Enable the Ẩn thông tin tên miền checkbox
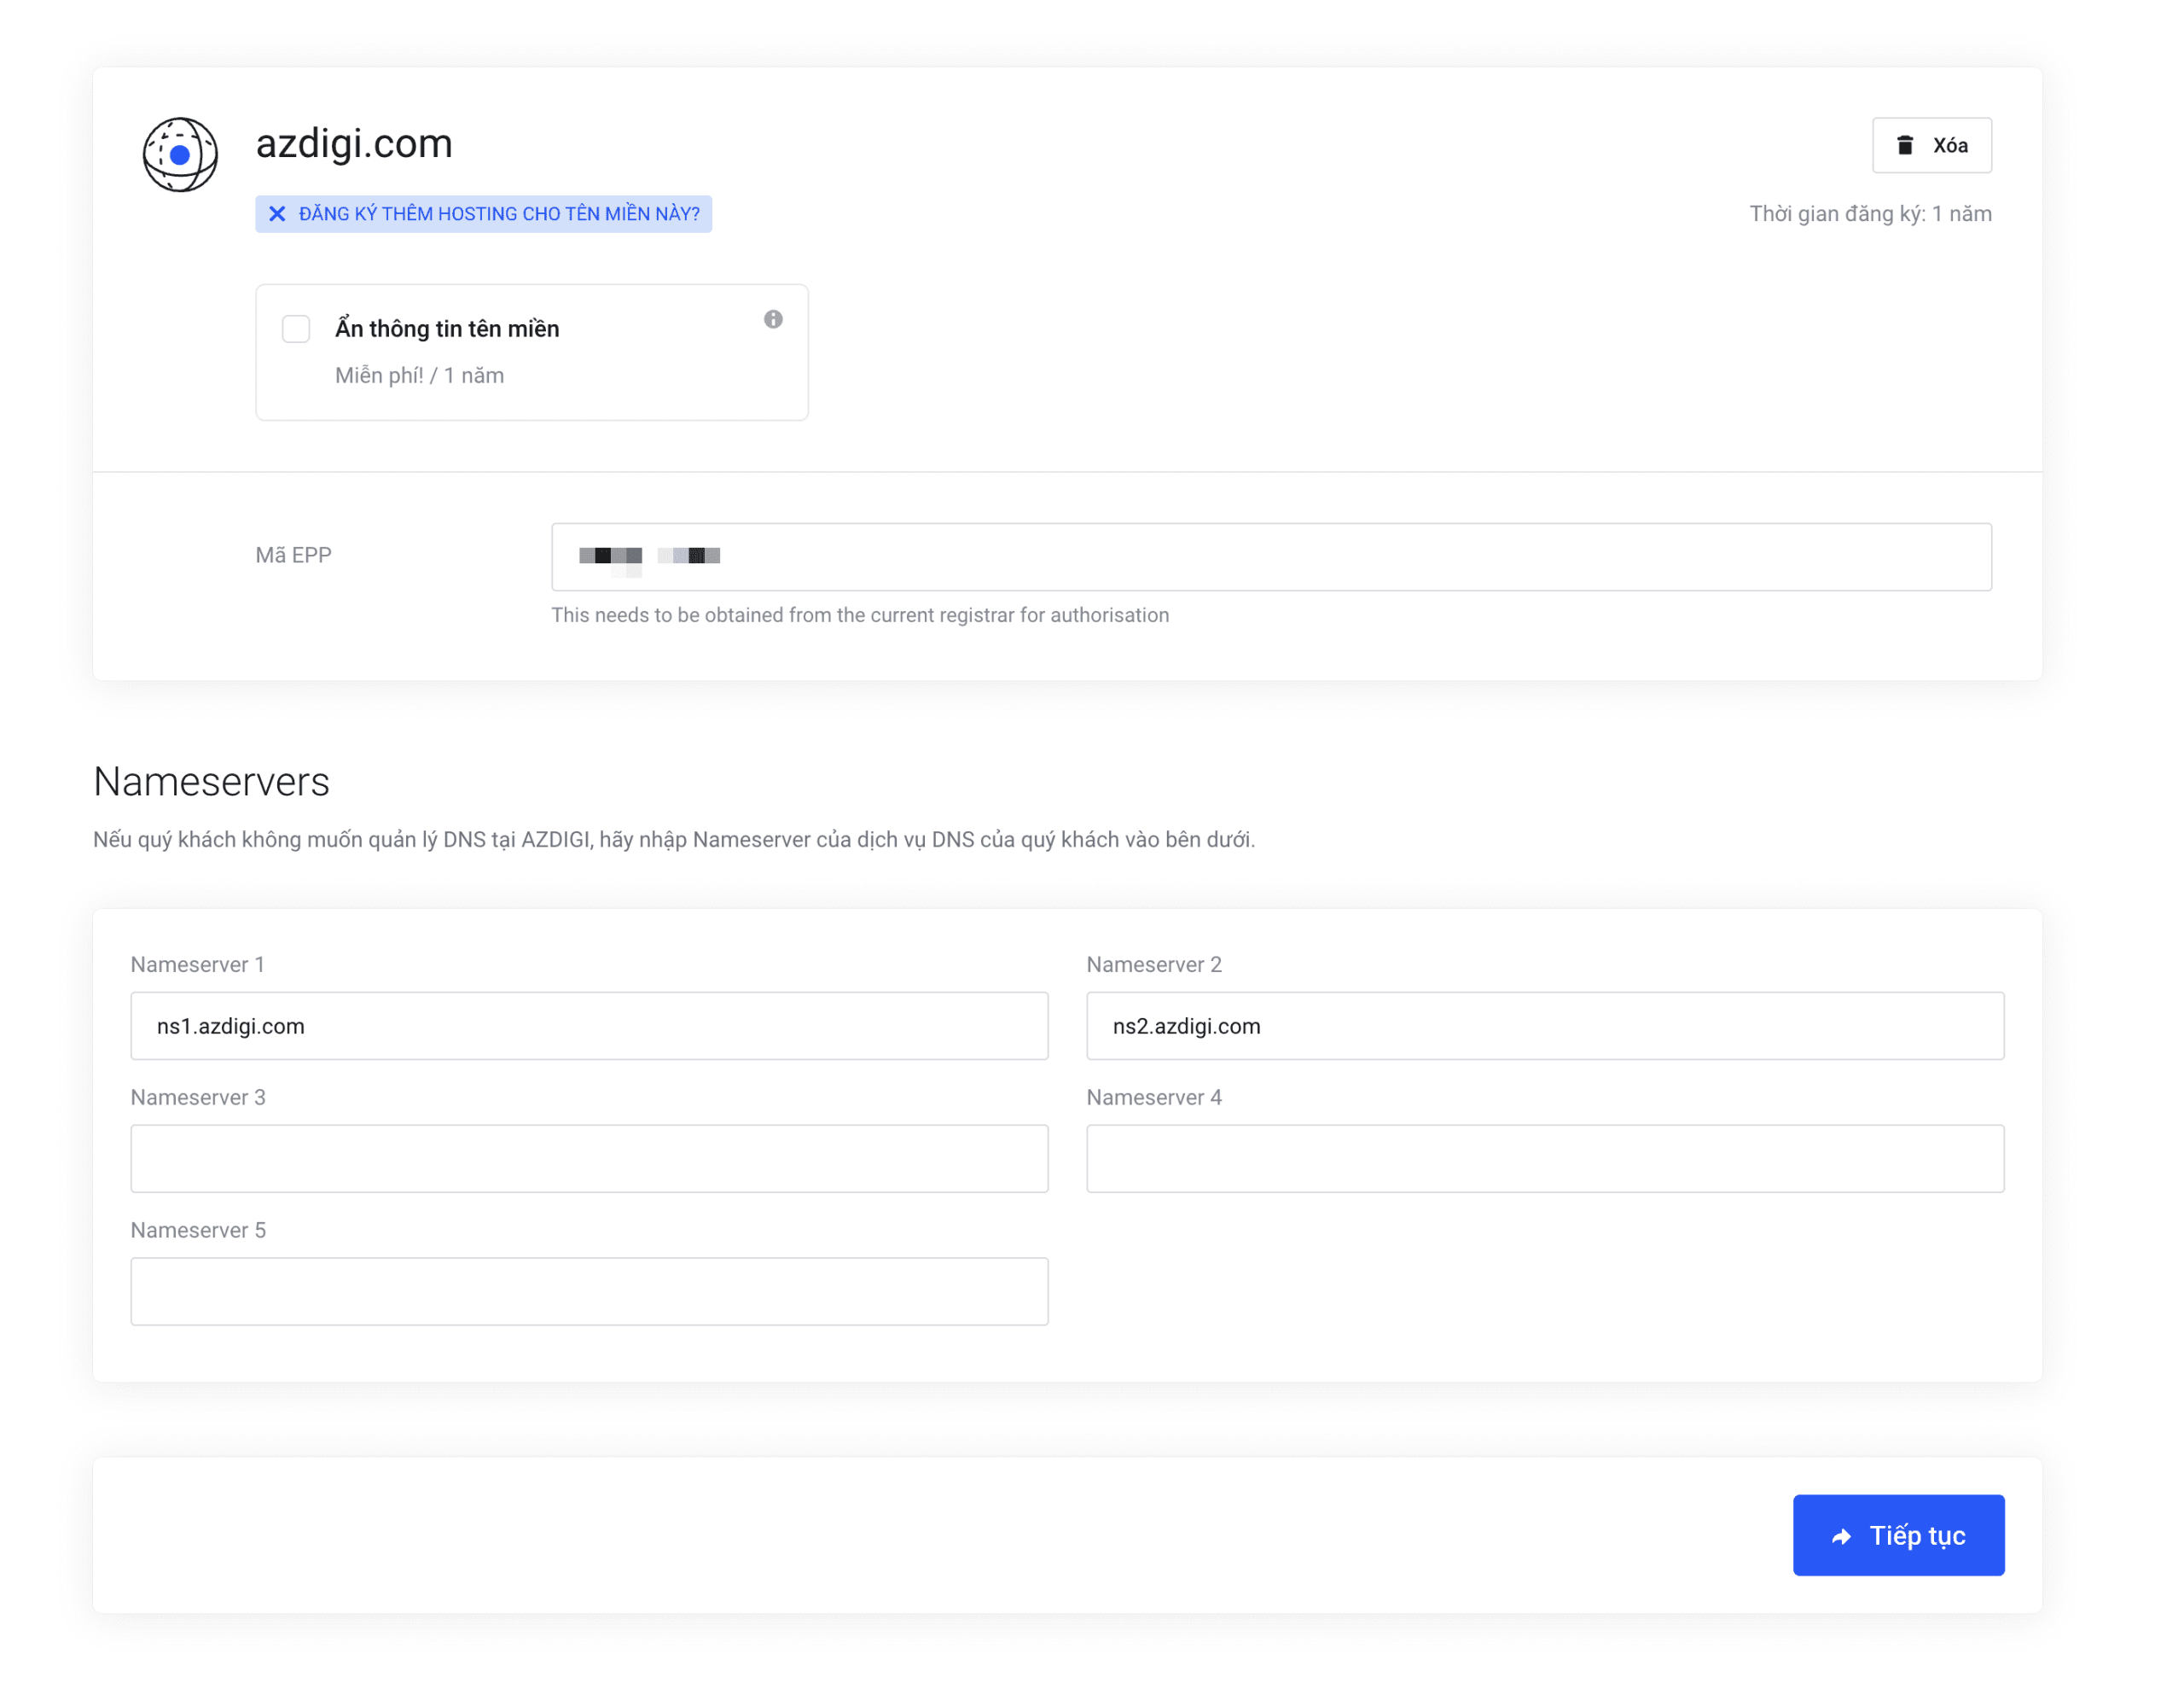Viewport: 2184px width, 1683px height. point(296,329)
